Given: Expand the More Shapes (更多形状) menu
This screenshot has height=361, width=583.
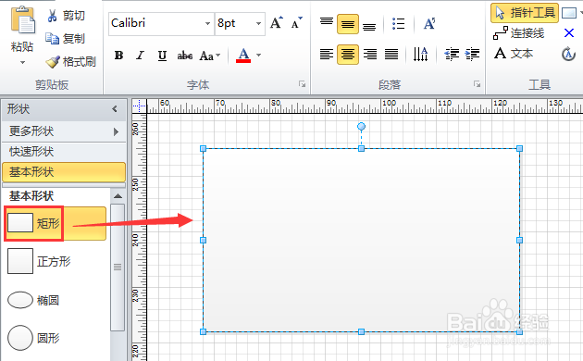Looking at the screenshot, I should [64, 131].
